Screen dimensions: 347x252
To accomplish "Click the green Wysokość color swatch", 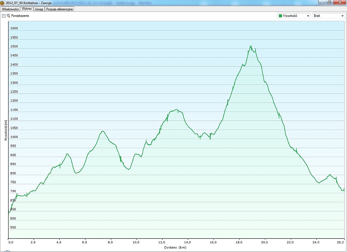I will coord(280,16).
